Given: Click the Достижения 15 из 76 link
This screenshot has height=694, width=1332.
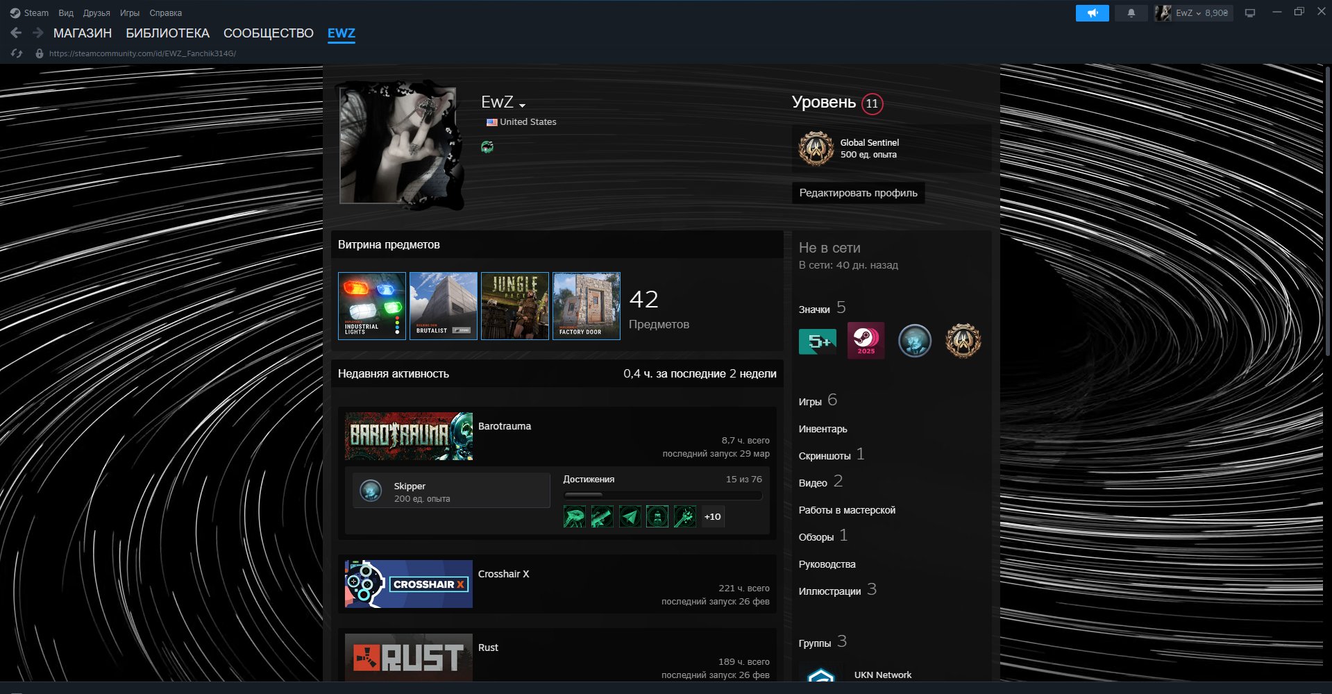Looking at the screenshot, I should coord(662,479).
